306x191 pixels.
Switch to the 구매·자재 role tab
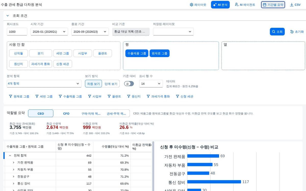click(91, 114)
